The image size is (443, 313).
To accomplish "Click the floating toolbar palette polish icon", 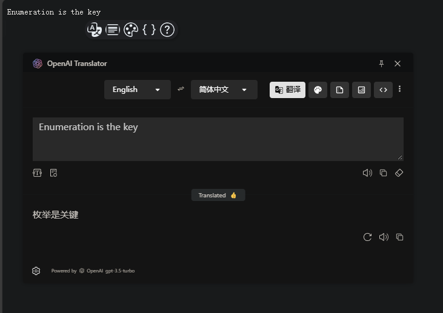I will coord(131,30).
